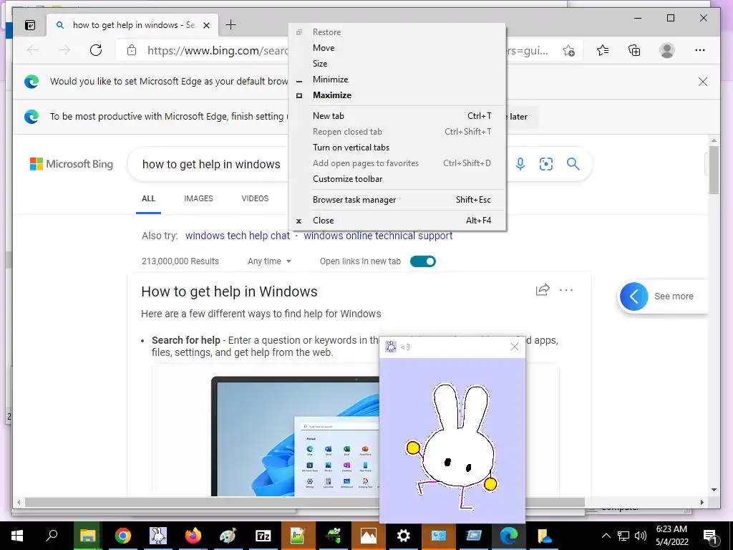The width and height of the screenshot is (733, 550).
Task: Click the Edge tab actions menu icon
Action: tap(30, 25)
